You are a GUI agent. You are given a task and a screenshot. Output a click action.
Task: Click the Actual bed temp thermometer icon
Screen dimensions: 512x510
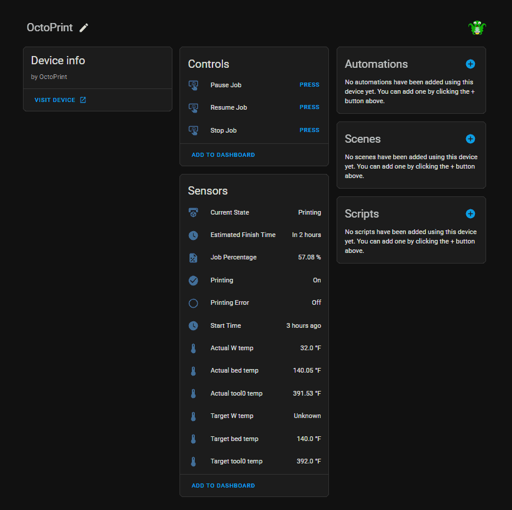coord(193,371)
